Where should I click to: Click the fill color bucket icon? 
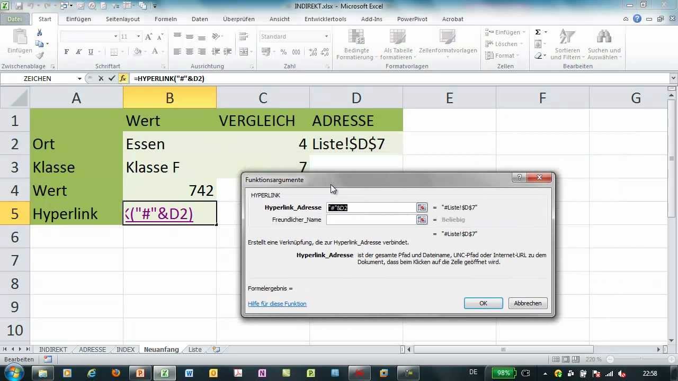point(137,52)
